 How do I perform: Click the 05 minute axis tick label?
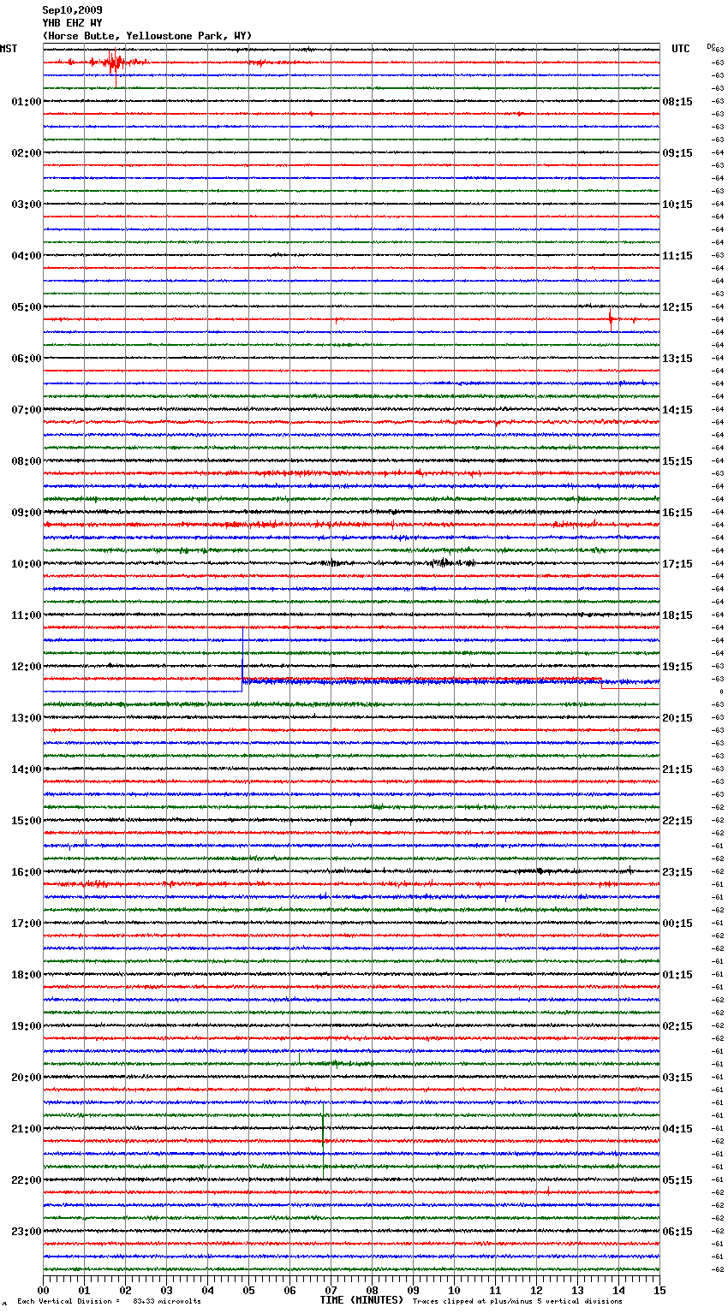point(248,1290)
